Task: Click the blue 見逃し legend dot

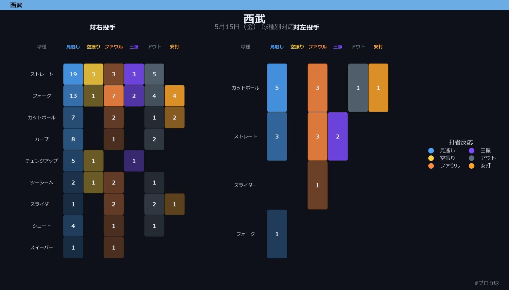Action: [x=431, y=150]
